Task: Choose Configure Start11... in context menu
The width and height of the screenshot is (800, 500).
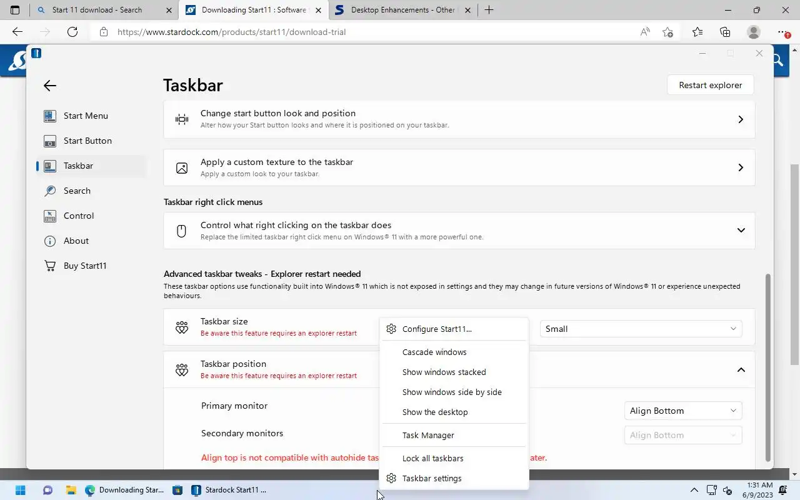Action: 454,329
